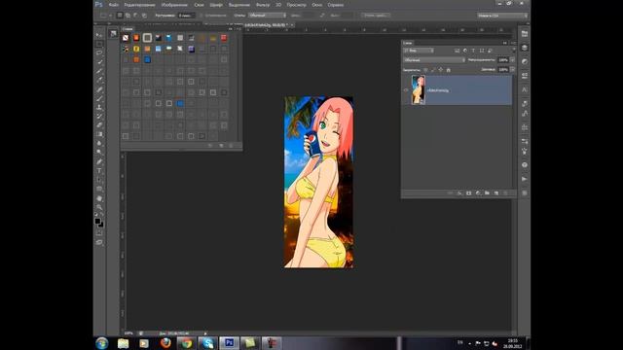The width and height of the screenshot is (623, 350).
Task: Select the Hand tool
Action: click(99, 198)
